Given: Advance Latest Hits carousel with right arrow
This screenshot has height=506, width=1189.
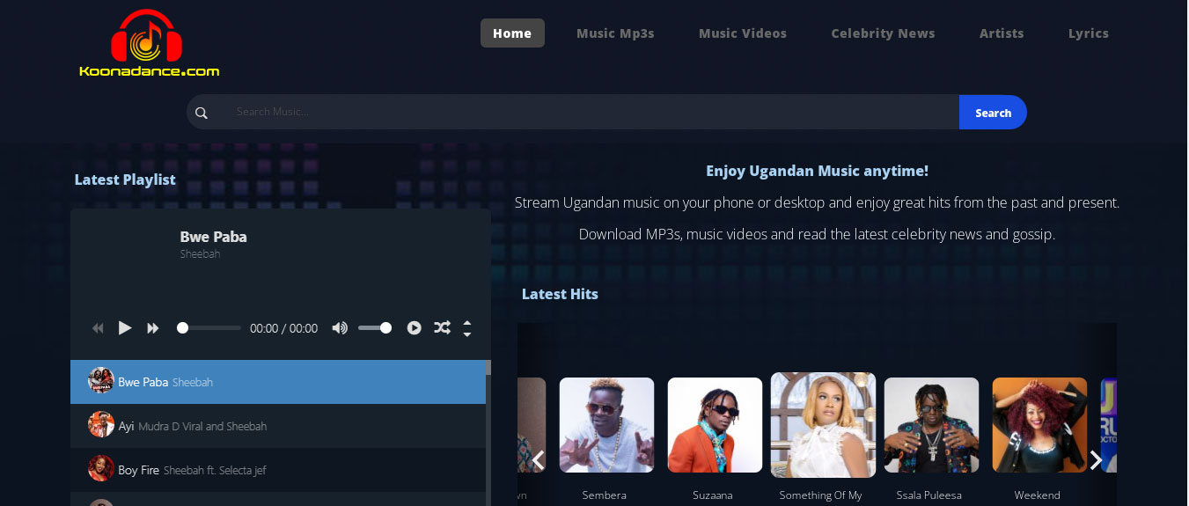Looking at the screenshot, I should click(1096, 460).
